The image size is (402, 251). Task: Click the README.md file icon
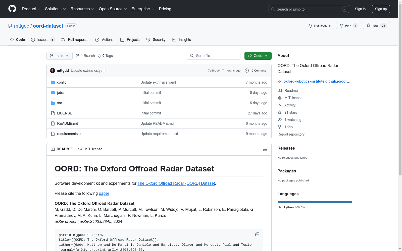[53, 123]
